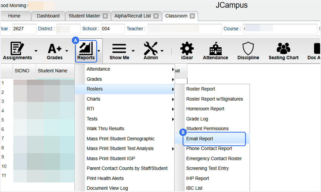The image size is (321, 192).
Task: Close the Student Master tab
Action: [105, 16]
